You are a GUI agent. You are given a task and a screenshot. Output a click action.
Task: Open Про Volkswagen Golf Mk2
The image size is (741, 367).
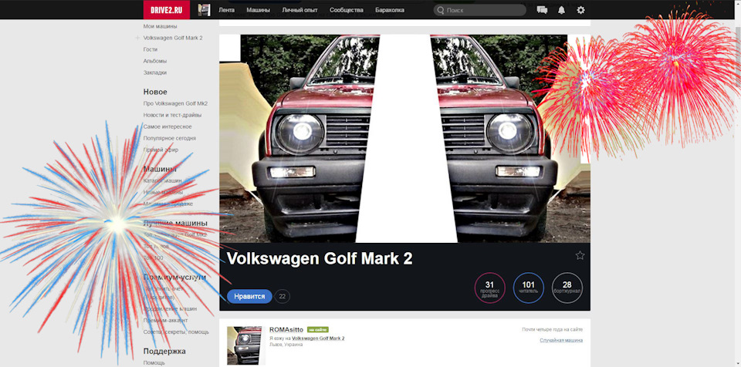point(175,103)
